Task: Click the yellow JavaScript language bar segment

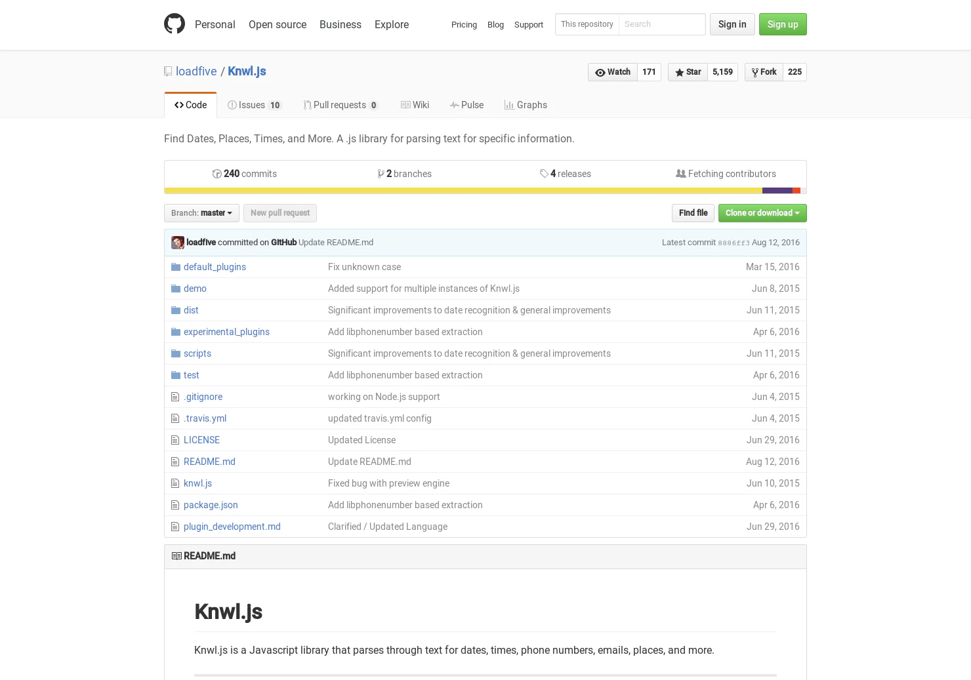Action: point(463,191)
